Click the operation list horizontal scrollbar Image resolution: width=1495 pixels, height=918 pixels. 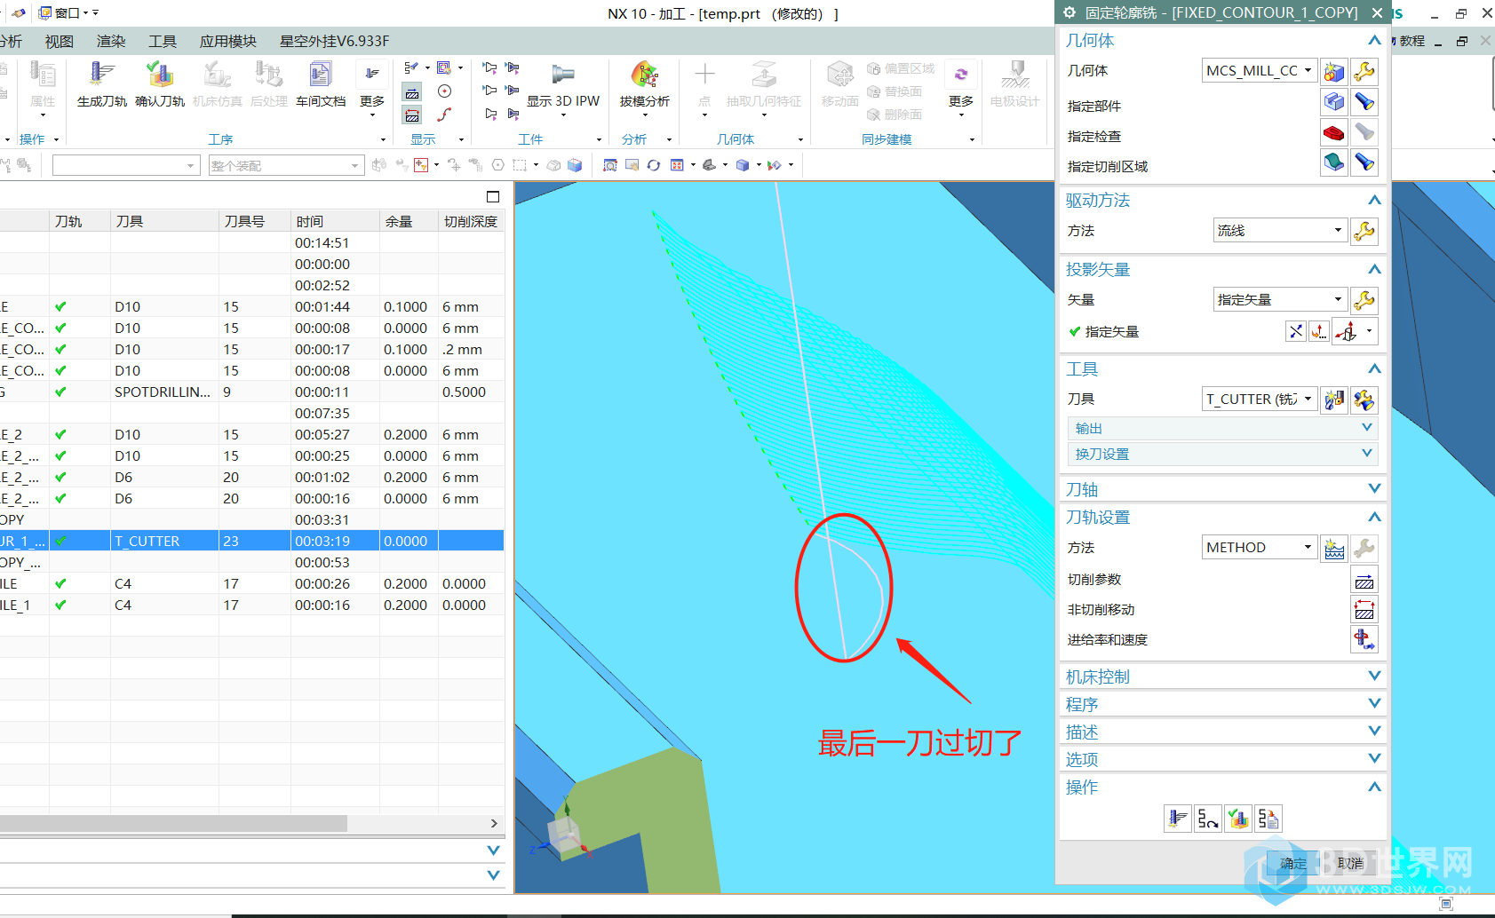pos(174,824)
